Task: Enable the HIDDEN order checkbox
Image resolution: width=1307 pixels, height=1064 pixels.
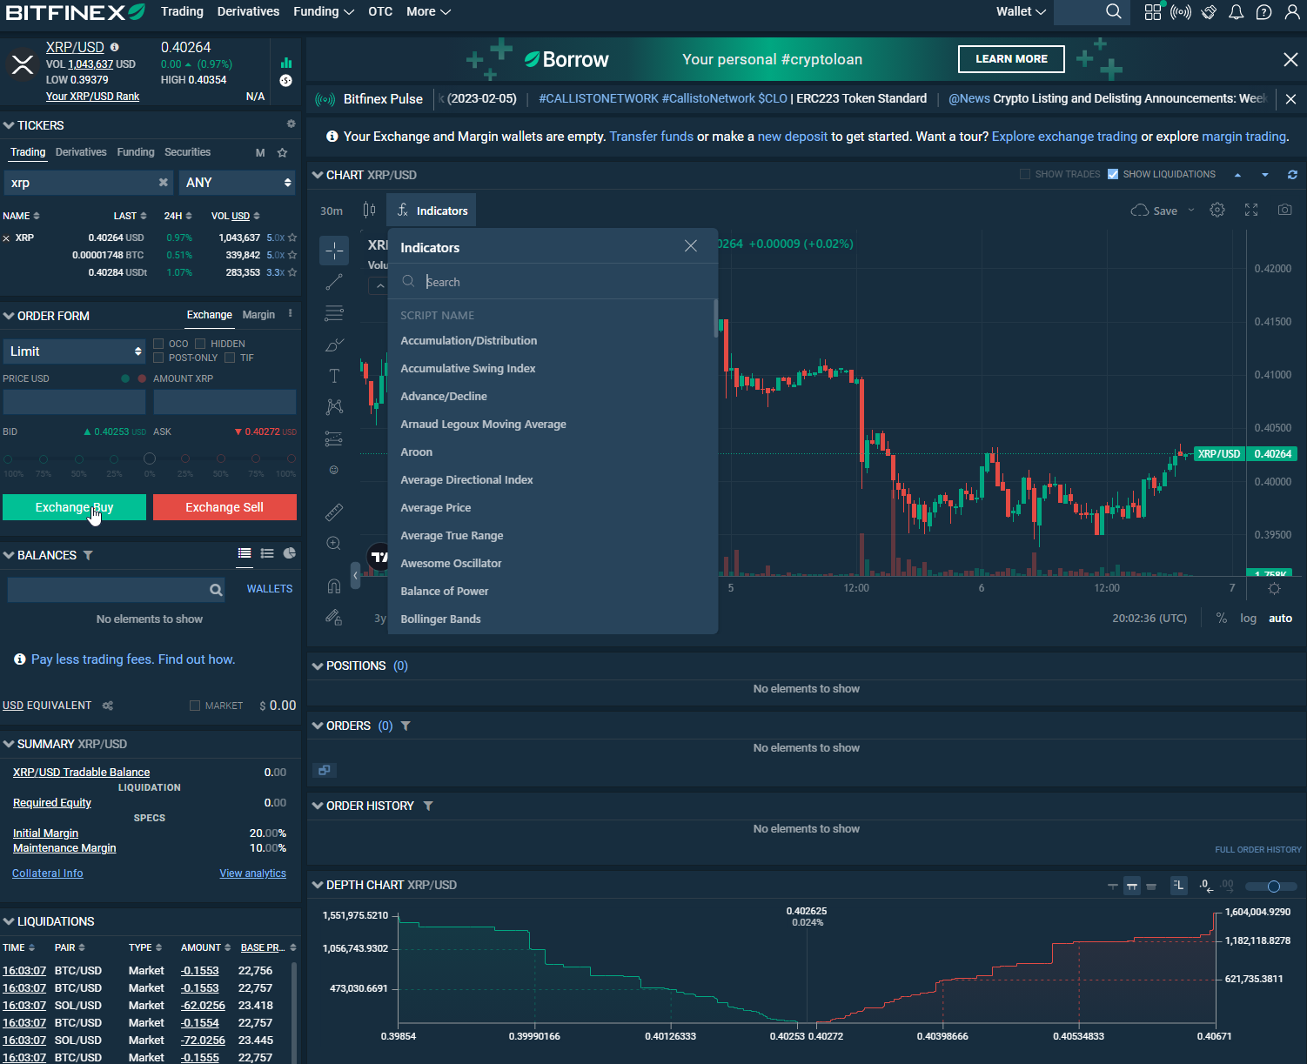Action: 200,344
